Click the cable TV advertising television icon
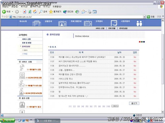 pos(22,105)
